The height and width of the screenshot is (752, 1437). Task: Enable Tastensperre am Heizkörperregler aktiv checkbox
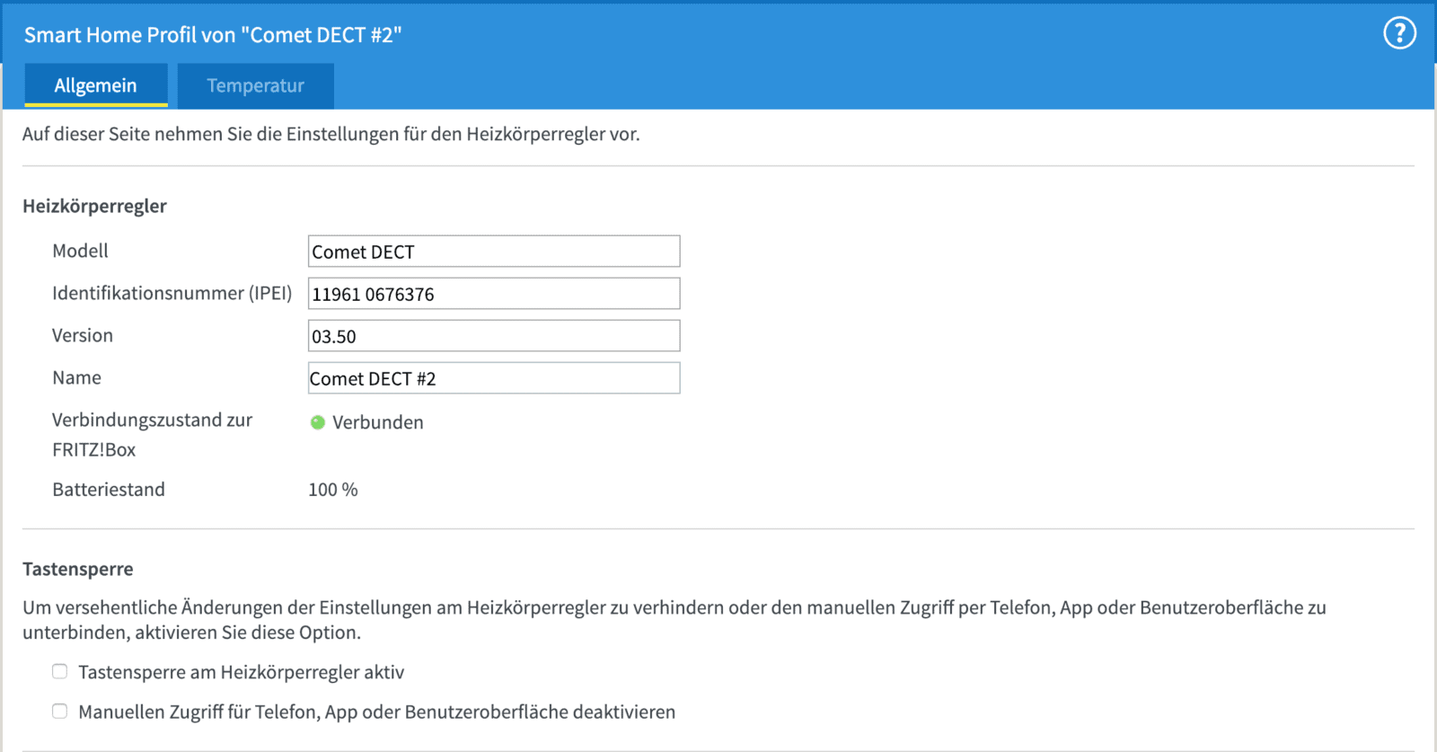click(60, 671)
